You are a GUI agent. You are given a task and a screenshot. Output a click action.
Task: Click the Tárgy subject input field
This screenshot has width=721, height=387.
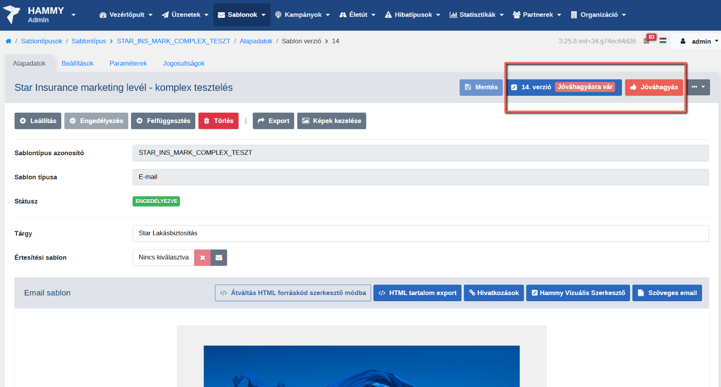420,233
